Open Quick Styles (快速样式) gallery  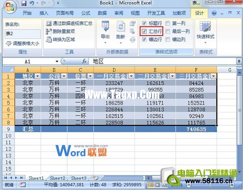tap(205, 32)
